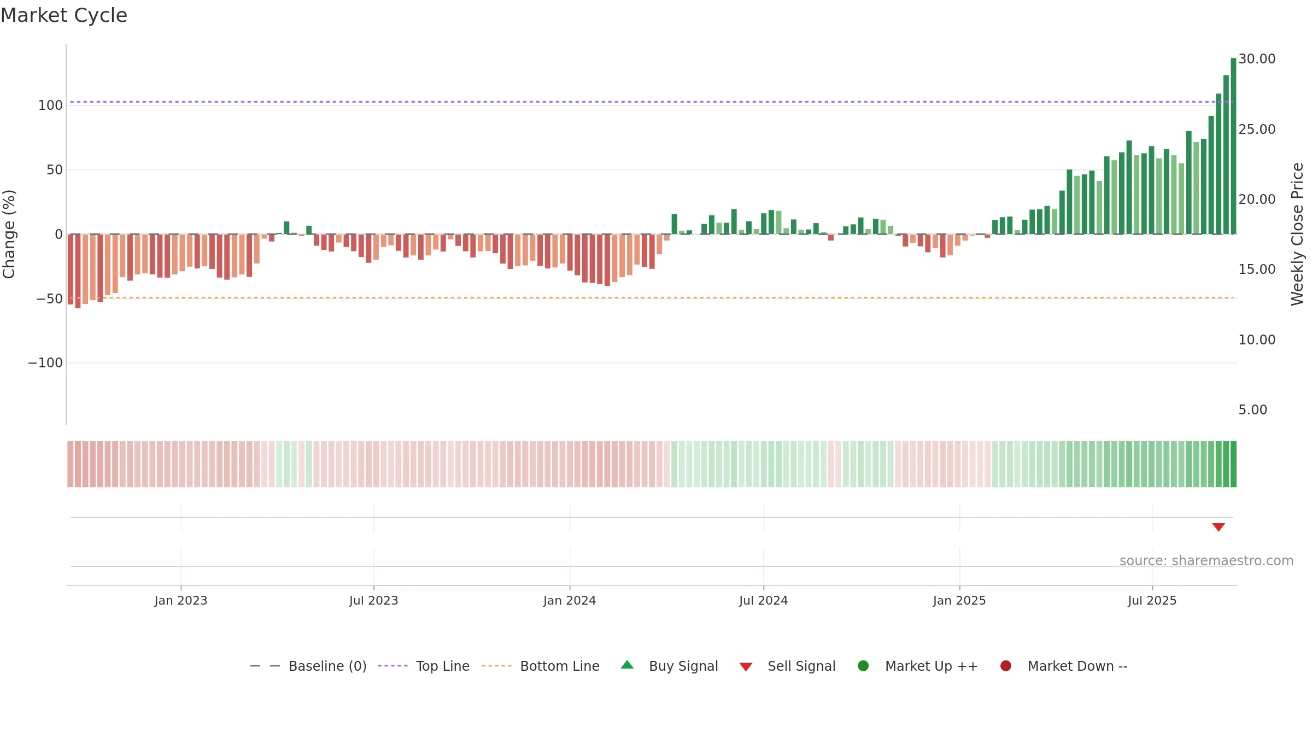
Task: Click the tallest green bar at chart's right end
Action: pos(1233,146)
